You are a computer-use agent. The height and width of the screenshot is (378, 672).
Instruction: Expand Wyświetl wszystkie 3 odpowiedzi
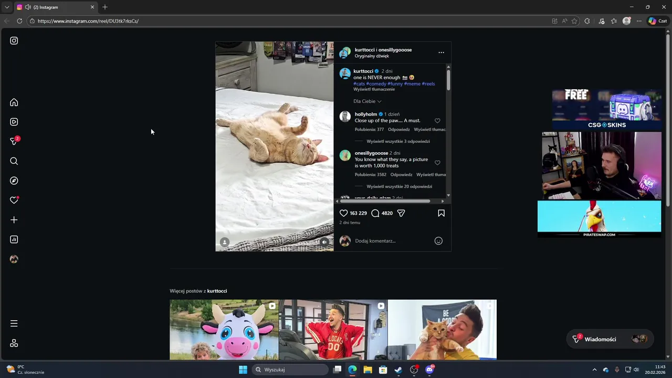click(398, 141)
